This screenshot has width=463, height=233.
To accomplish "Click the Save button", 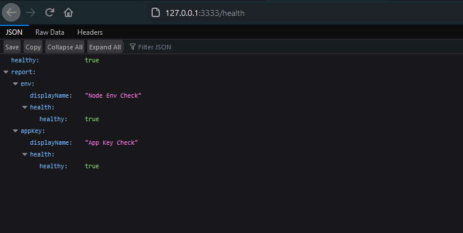I will (12, 47).
